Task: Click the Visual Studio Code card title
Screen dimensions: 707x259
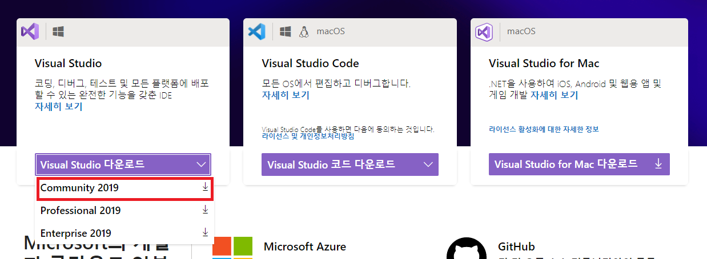Action: [311, 63]
